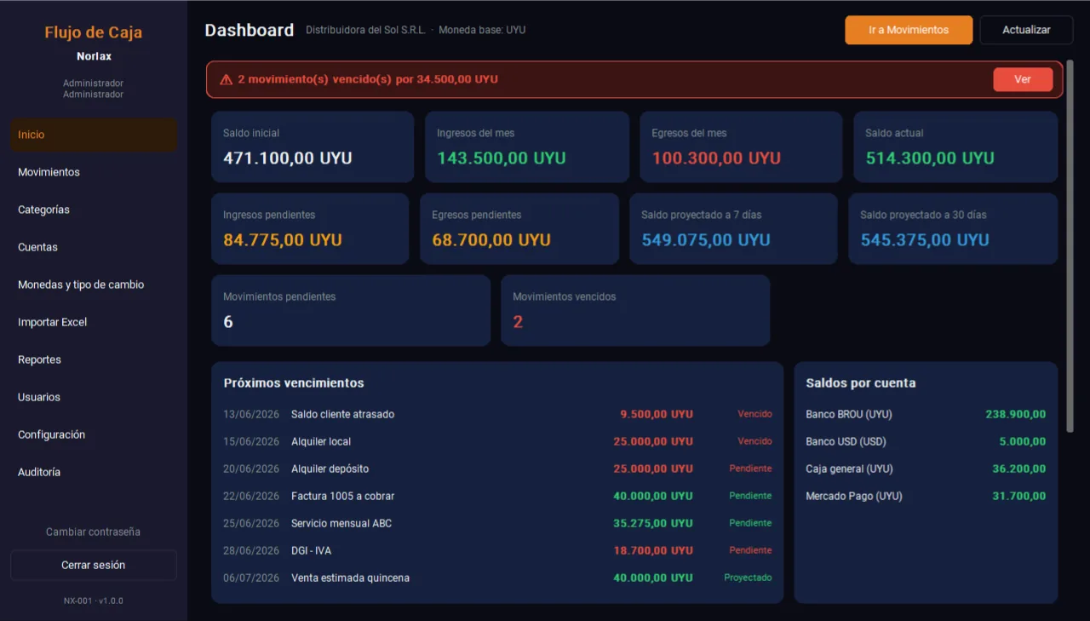Image resolution: width=1090 pixels, height=621 pixels.
Task: Select the Saldo cliente atrasado row
Action: click(497, 414)
